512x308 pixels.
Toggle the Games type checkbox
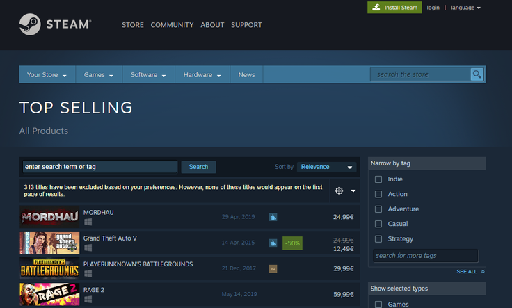(x=378, y=305)
